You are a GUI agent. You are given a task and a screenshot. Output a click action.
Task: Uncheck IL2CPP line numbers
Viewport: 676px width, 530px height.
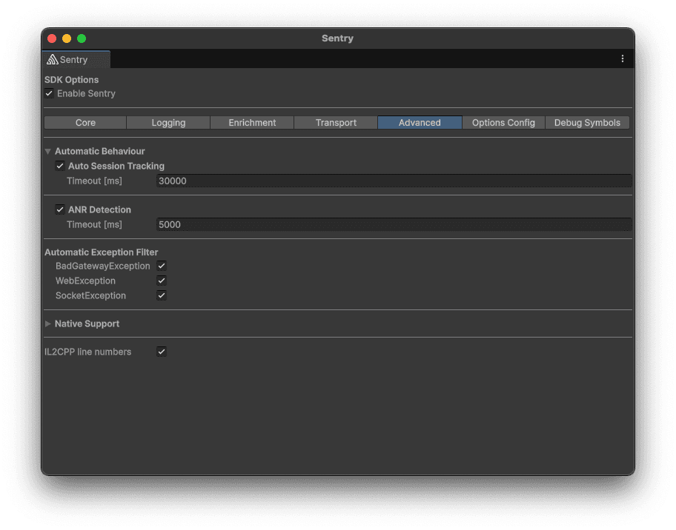pyautogui.click(x=162, y=352)
